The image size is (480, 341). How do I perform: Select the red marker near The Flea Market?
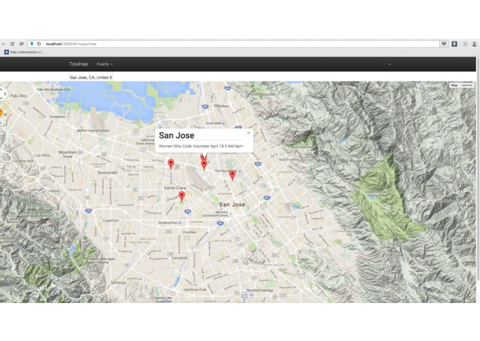click(232, 175)
